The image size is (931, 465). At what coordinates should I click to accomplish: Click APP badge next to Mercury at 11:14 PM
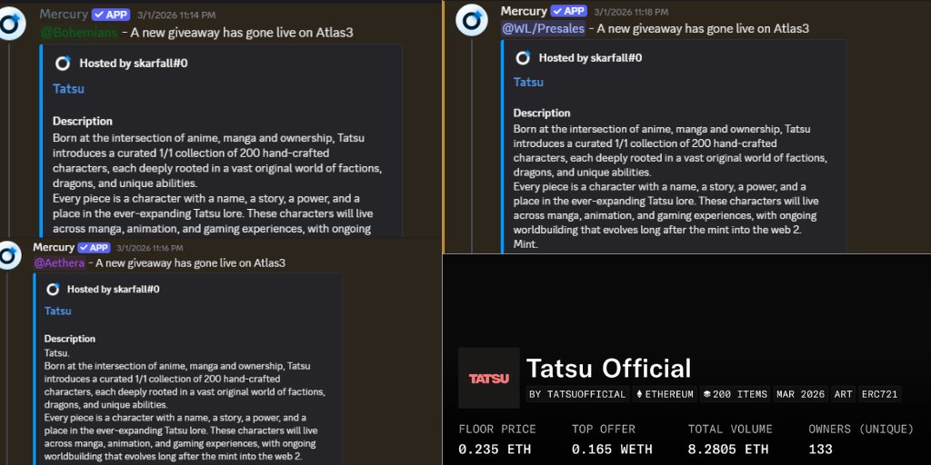coord(112,15)
